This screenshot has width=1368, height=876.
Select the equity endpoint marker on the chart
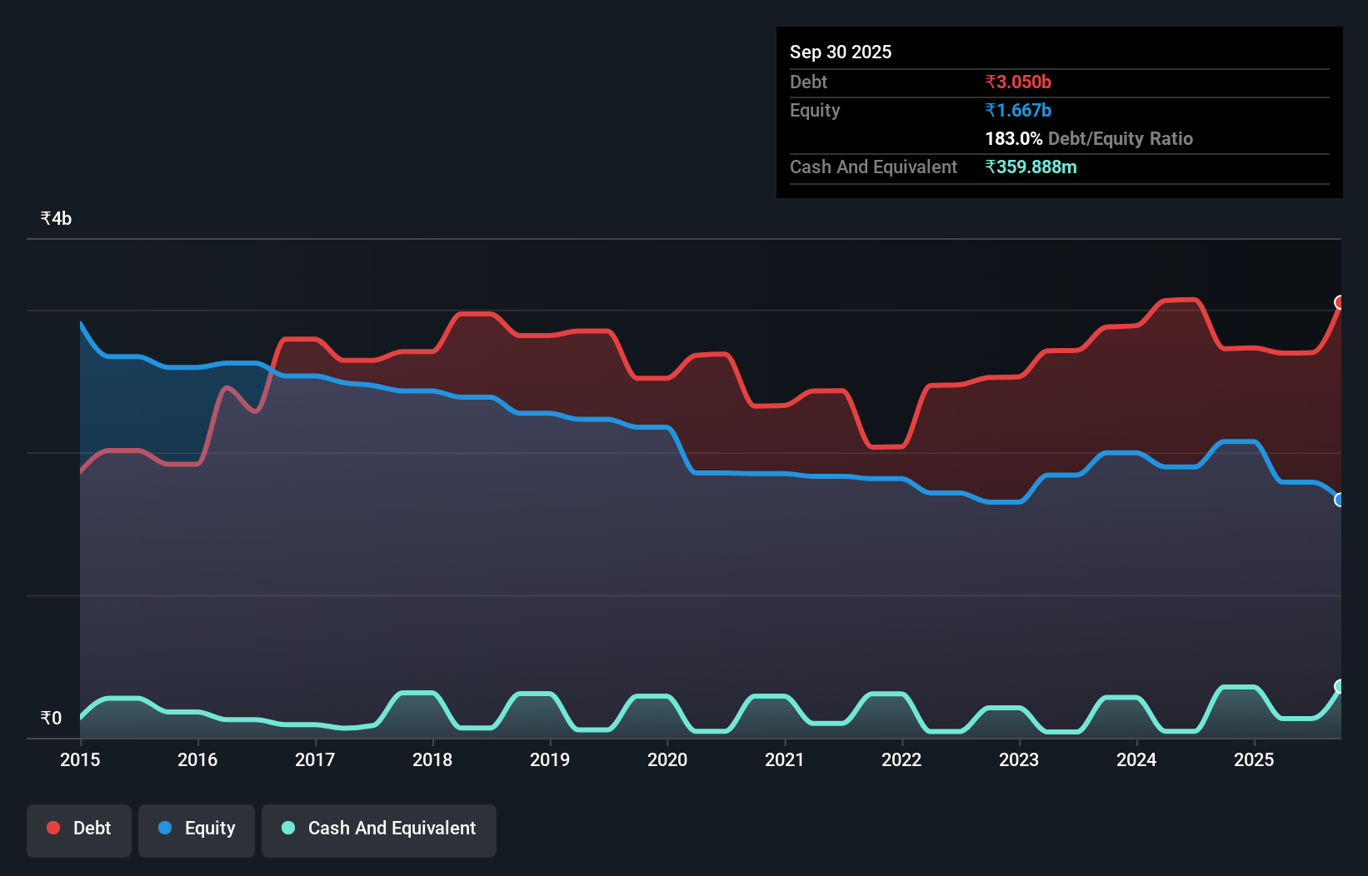1340,498
